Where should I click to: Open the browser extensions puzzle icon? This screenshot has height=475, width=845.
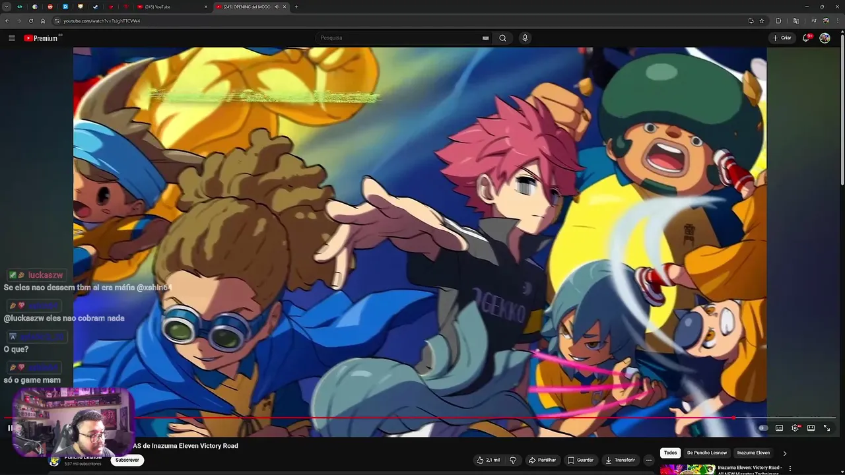[778, 21]
